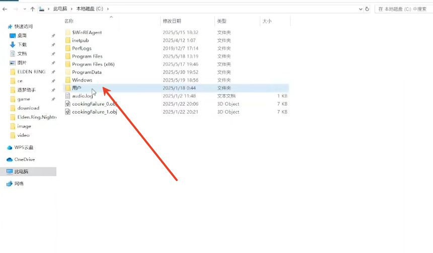Open the recent locations dropdown arrow

[25, 9]
